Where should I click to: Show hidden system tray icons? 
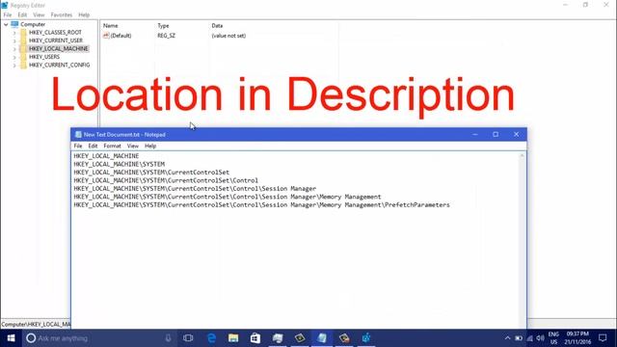[507, 338]
